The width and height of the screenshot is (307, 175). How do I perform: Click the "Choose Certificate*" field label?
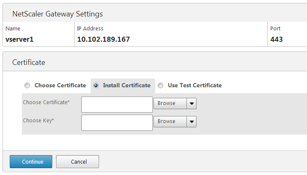coord(46,102)
